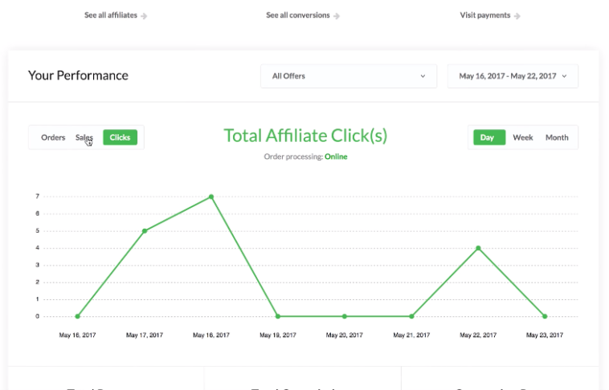This screenshot has width=609, height=390.
Task: Select the May 16 zero-value data point
Action: click(x=78, y=316)
